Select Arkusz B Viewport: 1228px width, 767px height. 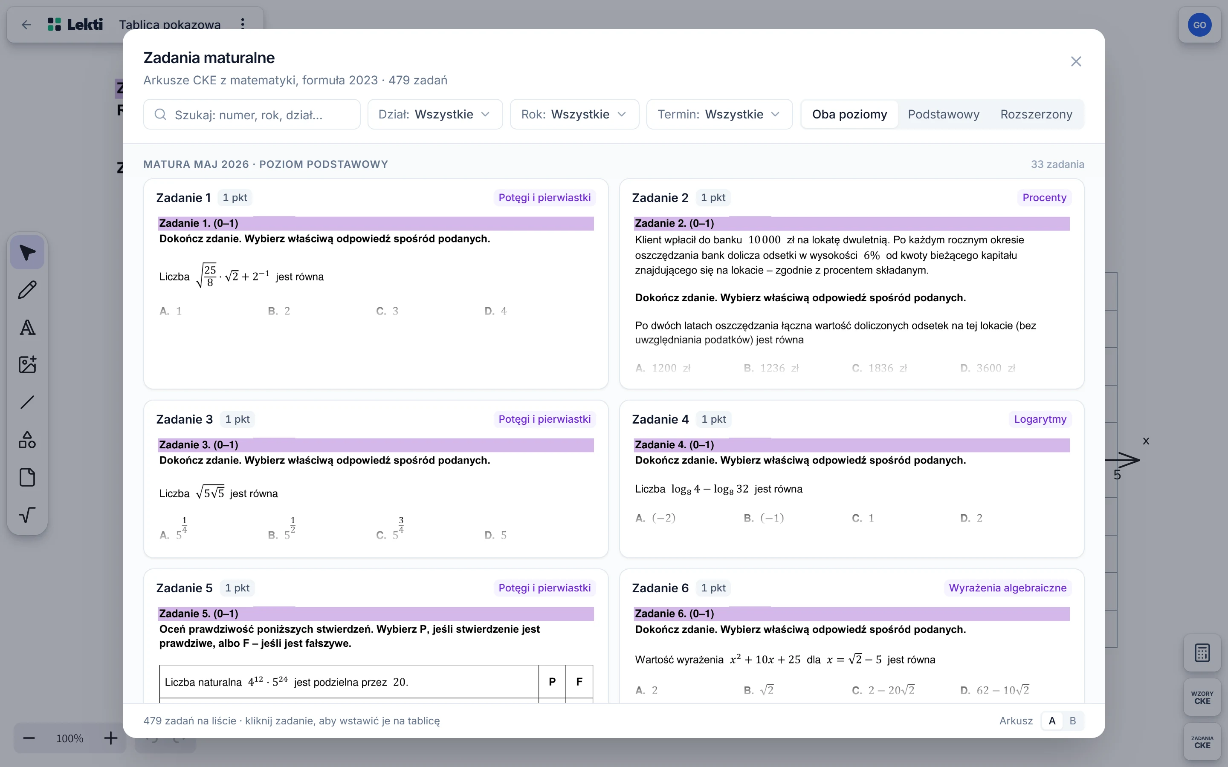click(1073, 720)
